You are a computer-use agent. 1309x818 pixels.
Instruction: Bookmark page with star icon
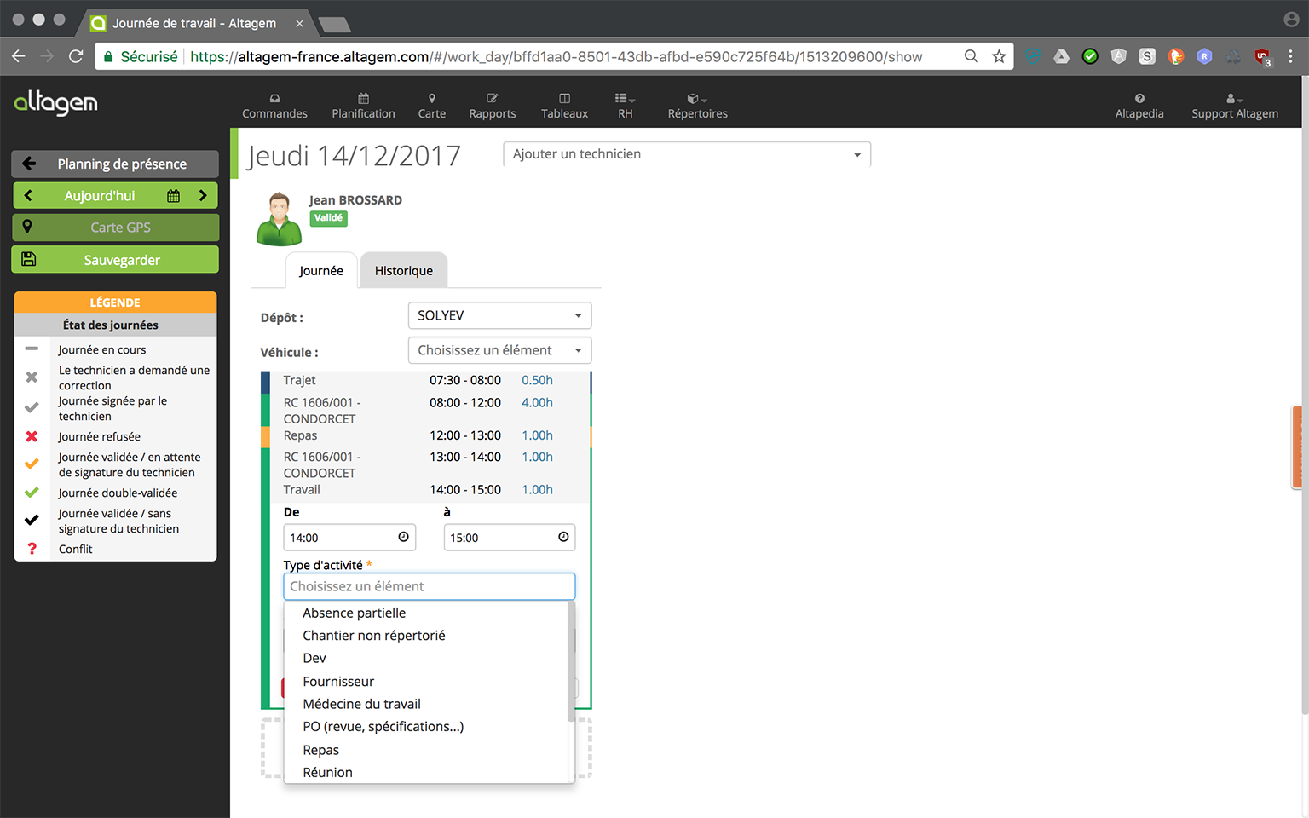(x=999, y=56)
